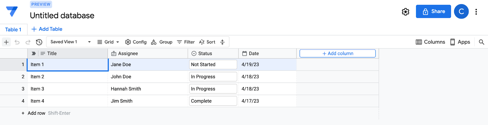Click the Share button
The width and height of the screenshot is (488, 125).
[x=433, y=12]
